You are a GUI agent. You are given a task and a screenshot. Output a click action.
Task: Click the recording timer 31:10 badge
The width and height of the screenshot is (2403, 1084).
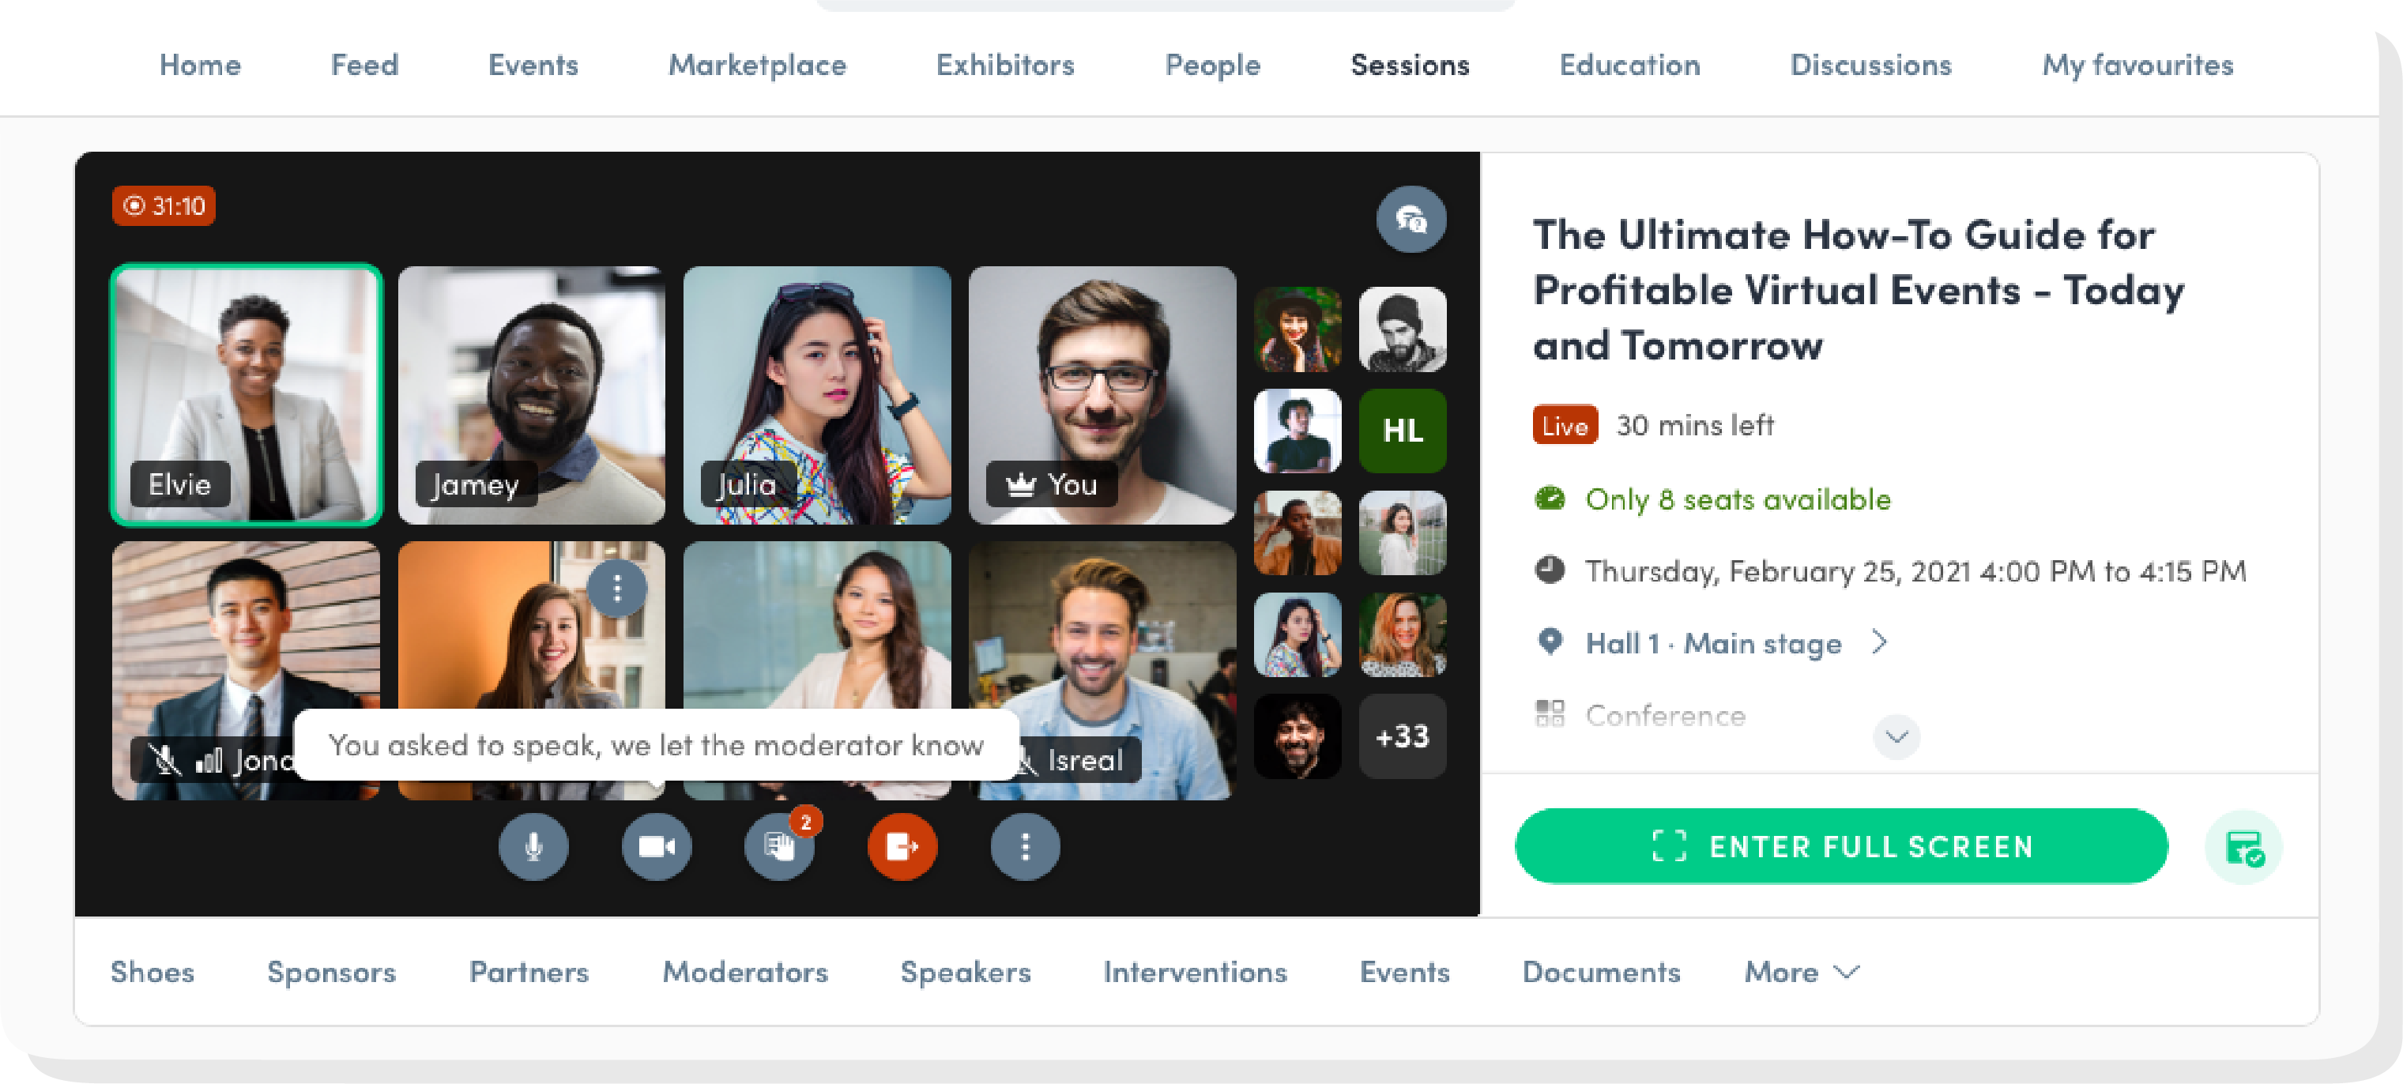[164, 206]
